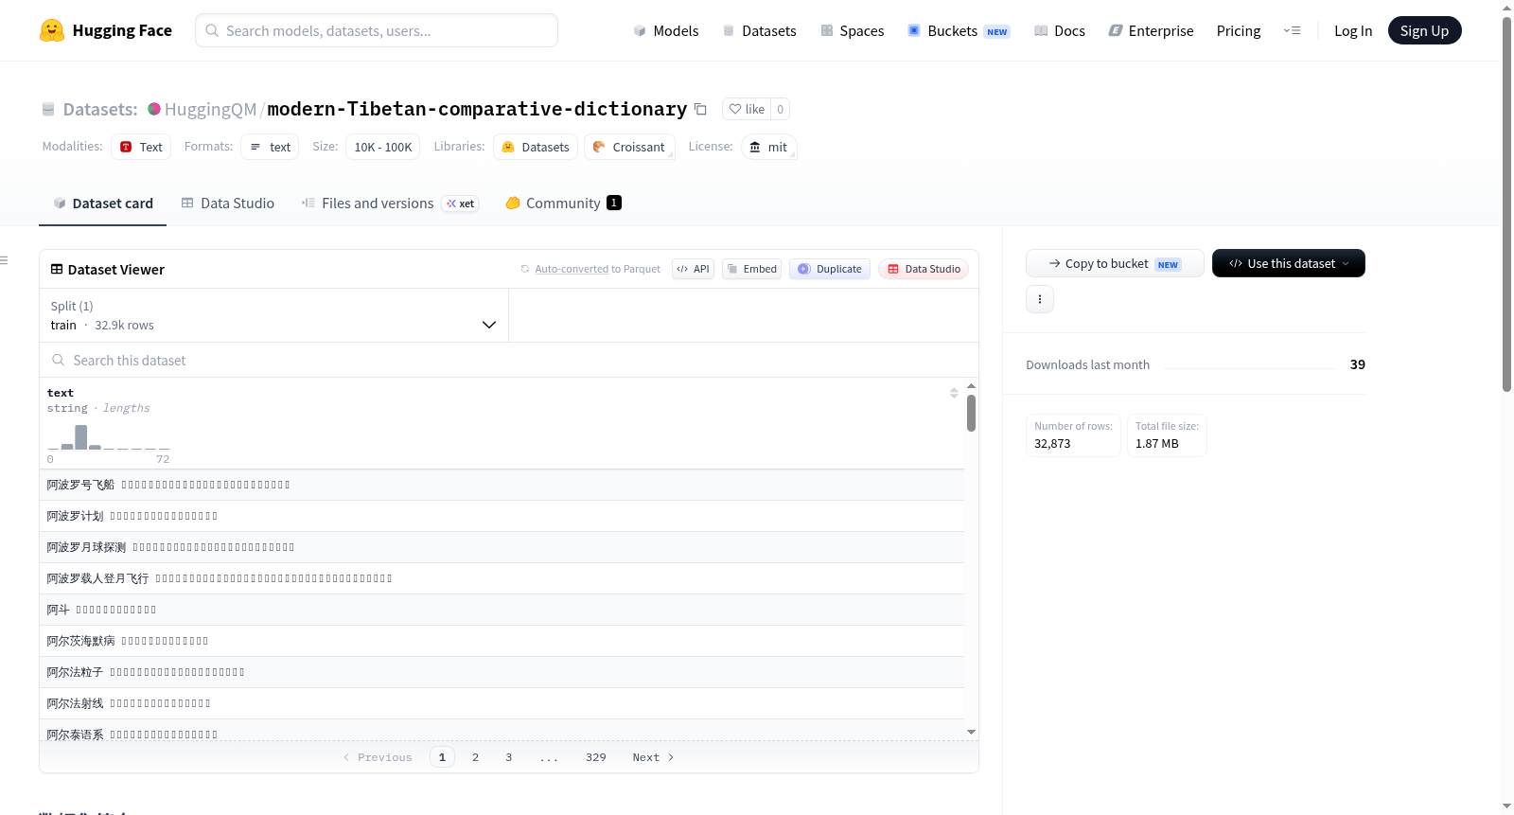Go to page 2 of results
1514x815 pixels.
(x=475, y=757)
